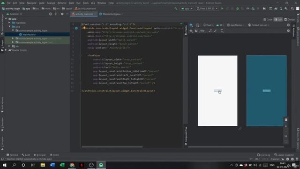Screen dimensions: 300x169
Task: Click the Make Project hammer icon
Action: [x=176, y=8]
